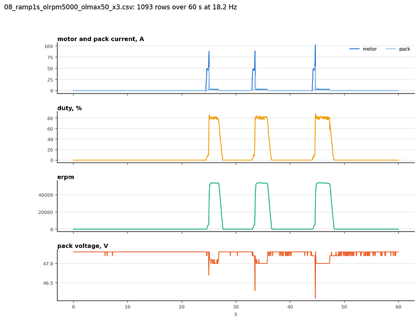This screenshot has height=321, width=418.
Task: Click the '50' tick on the time axis
Action: (x=344, y=307)
